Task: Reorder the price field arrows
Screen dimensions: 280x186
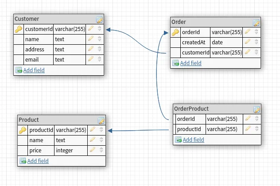Action: [x=101, y=150]
